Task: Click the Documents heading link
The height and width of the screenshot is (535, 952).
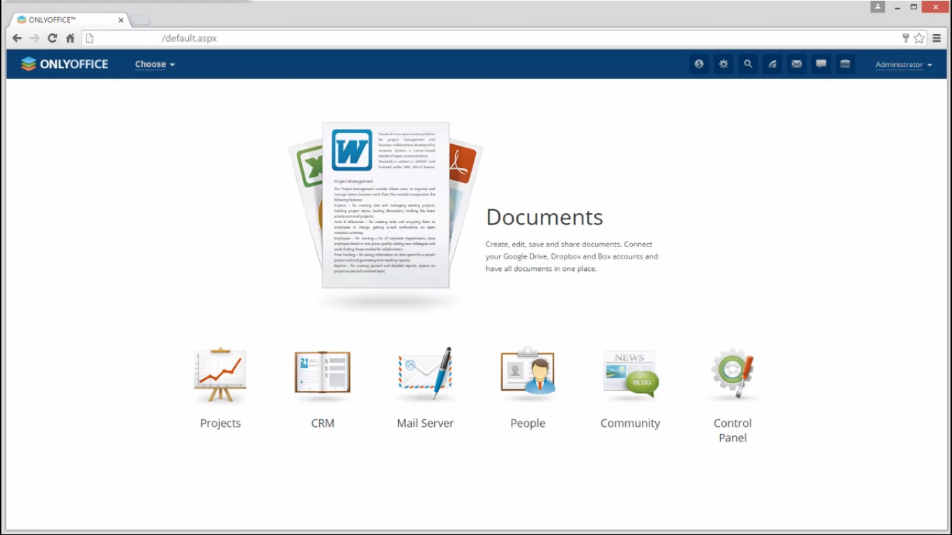Action: [x=544, y=217]
